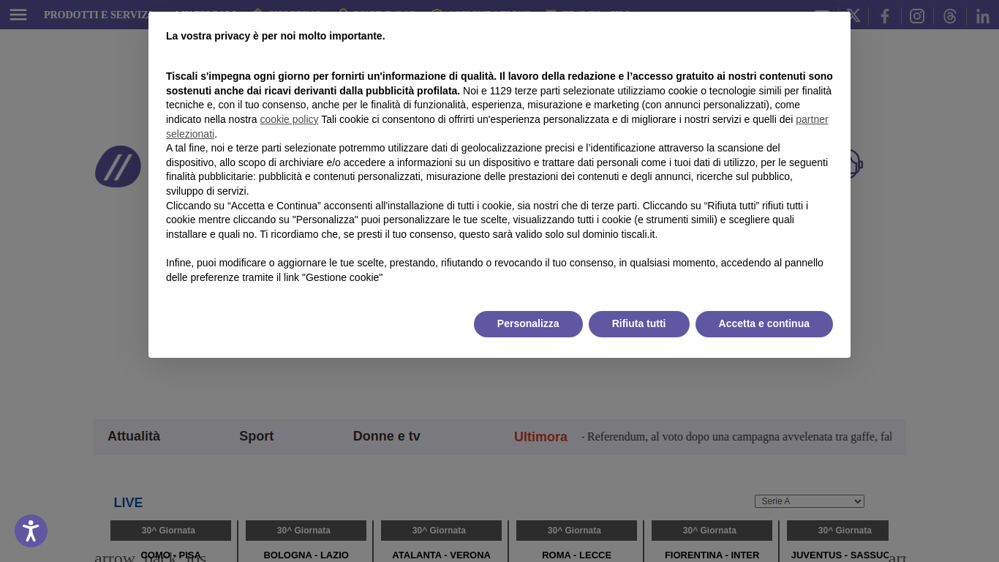Select the Fiorentina - Inter match
This screenshot has width=999, height=562.
coord(712,555)
